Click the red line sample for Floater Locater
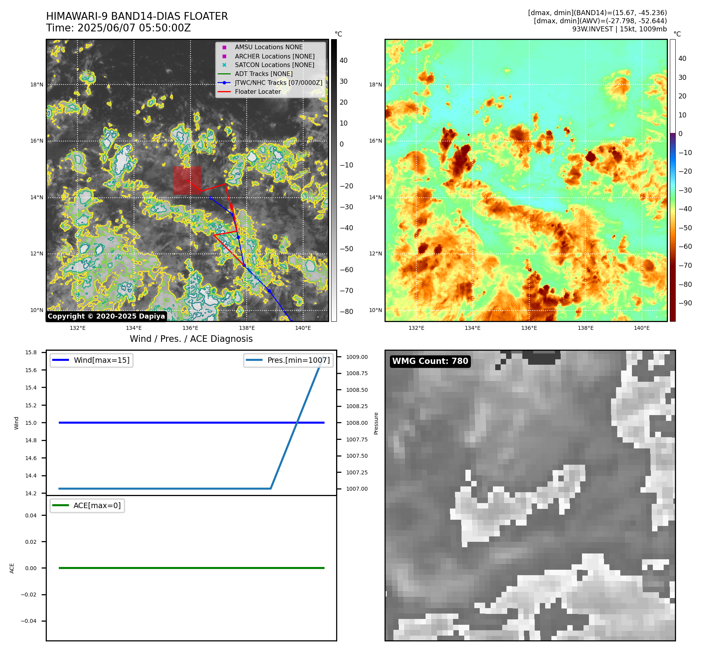This screenshot has height=655, width=702. [x=224, y=92]
